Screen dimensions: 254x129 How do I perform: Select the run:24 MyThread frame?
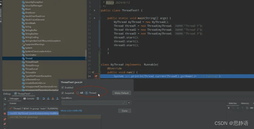33,114
